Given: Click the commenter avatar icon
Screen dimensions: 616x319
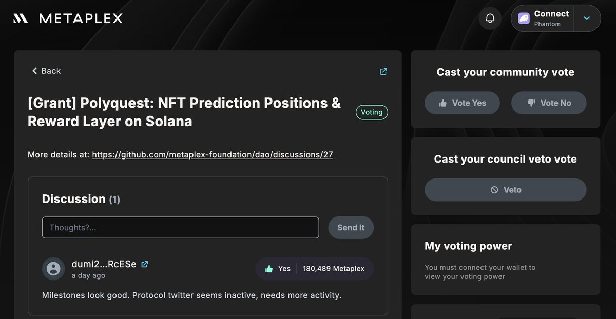Looking at the screenshot, I should (53, 269).
